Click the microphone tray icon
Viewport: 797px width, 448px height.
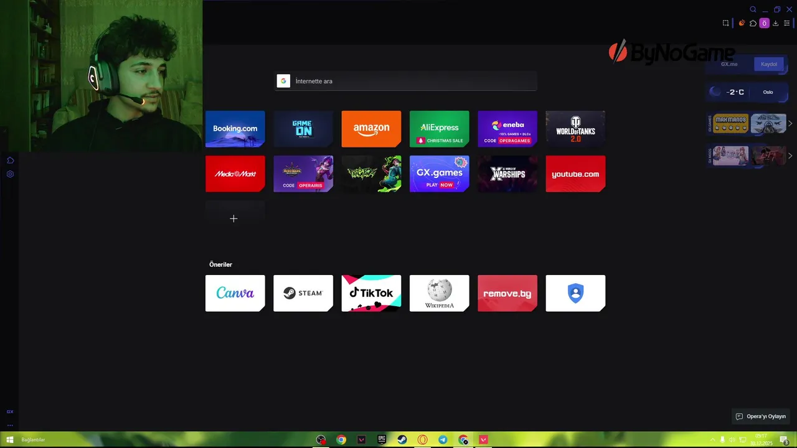pyautogui.click(x=722, y=440)
